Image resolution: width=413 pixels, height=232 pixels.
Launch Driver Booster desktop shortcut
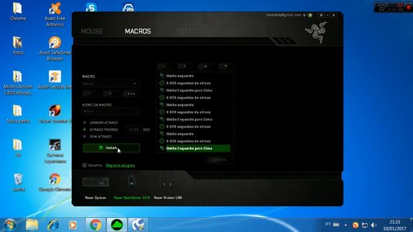point(54,114)
